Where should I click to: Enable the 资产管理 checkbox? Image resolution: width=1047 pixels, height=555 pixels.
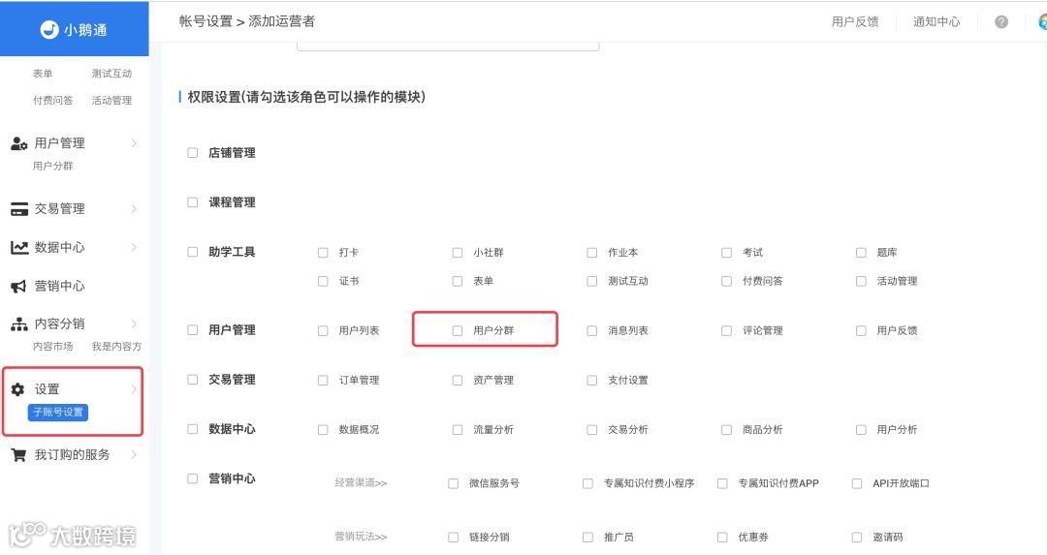(458, 381)
